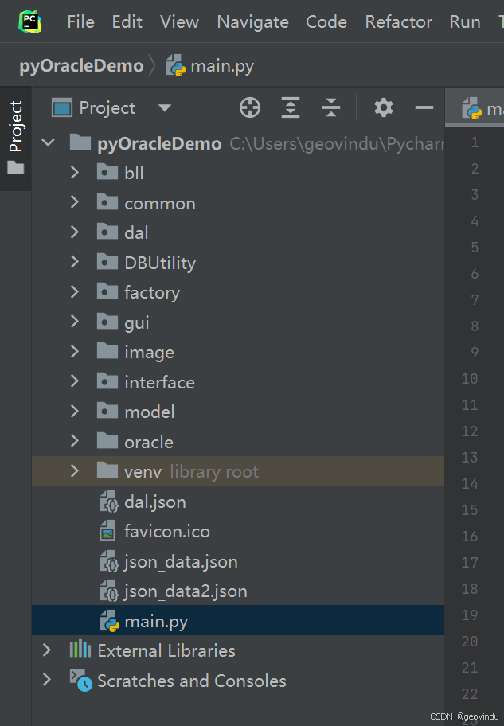Screen dimensions: 504x726
Task: Click the External Libraries icon
Action: tap(80, 650)
